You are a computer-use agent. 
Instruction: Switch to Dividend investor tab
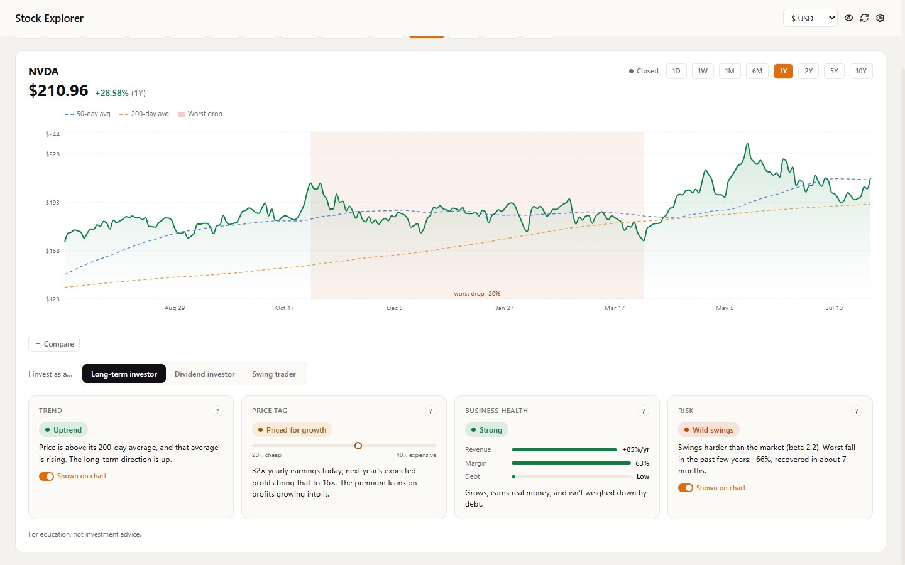click(204, 374)
